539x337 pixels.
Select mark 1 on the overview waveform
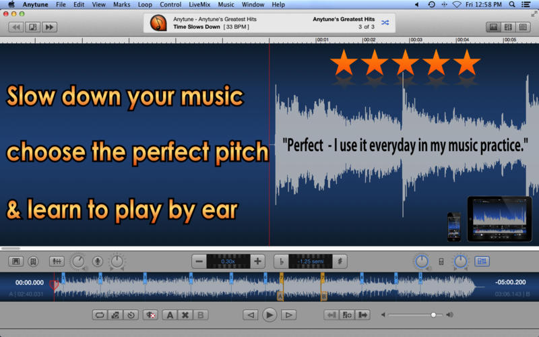point(63,278)
